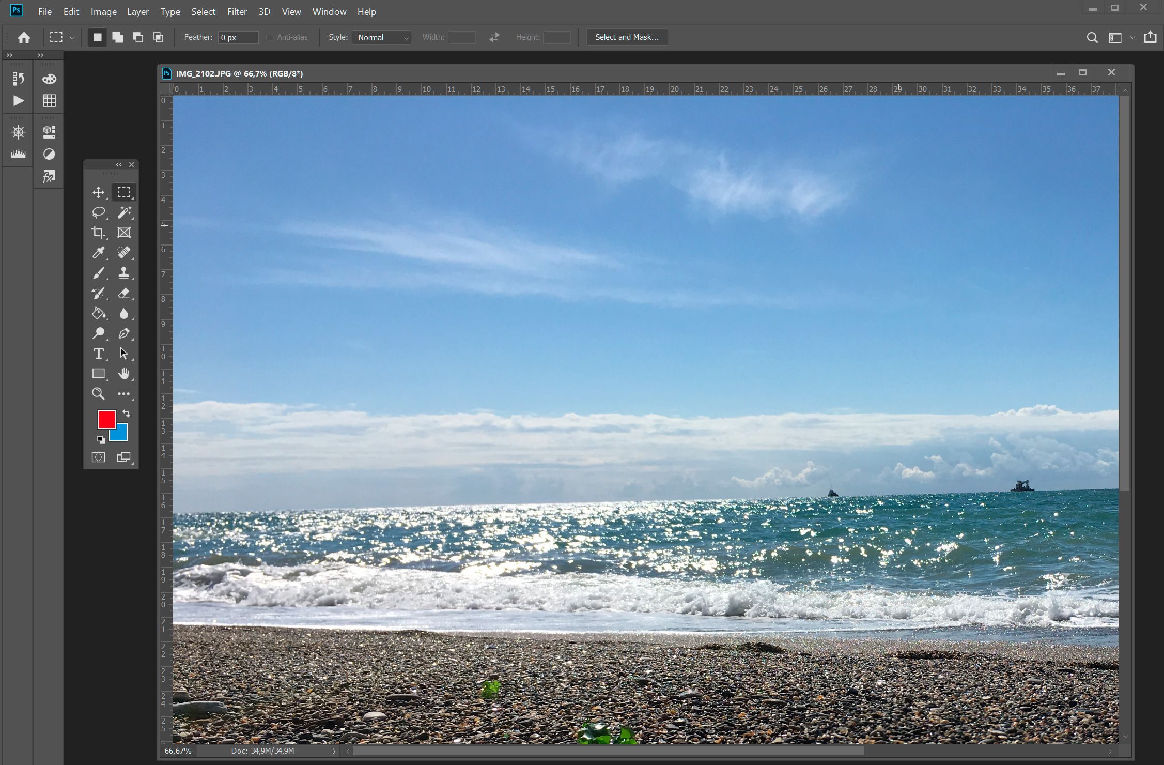Select the Text tool
This screenshot has width=1164, height=765.
coord(98,354)
